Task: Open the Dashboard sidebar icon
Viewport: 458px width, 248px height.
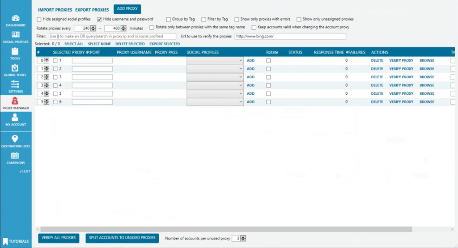Action: point(16,19)
